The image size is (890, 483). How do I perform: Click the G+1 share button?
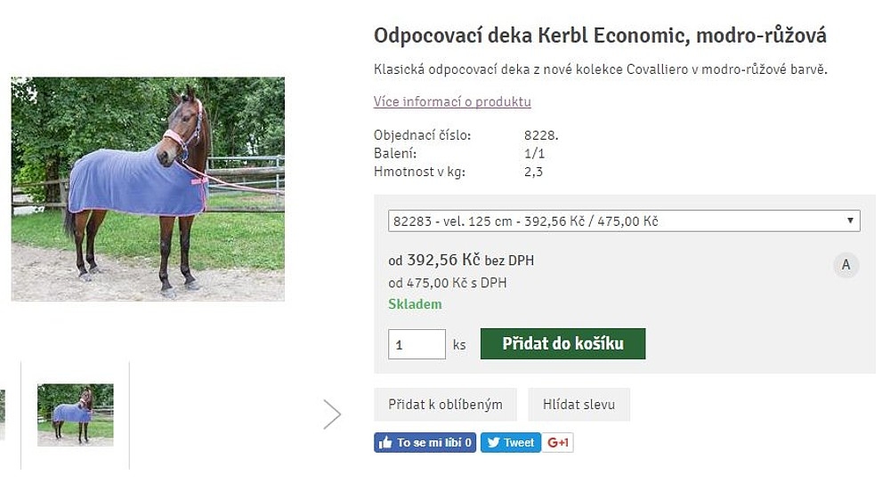[558, 443]
